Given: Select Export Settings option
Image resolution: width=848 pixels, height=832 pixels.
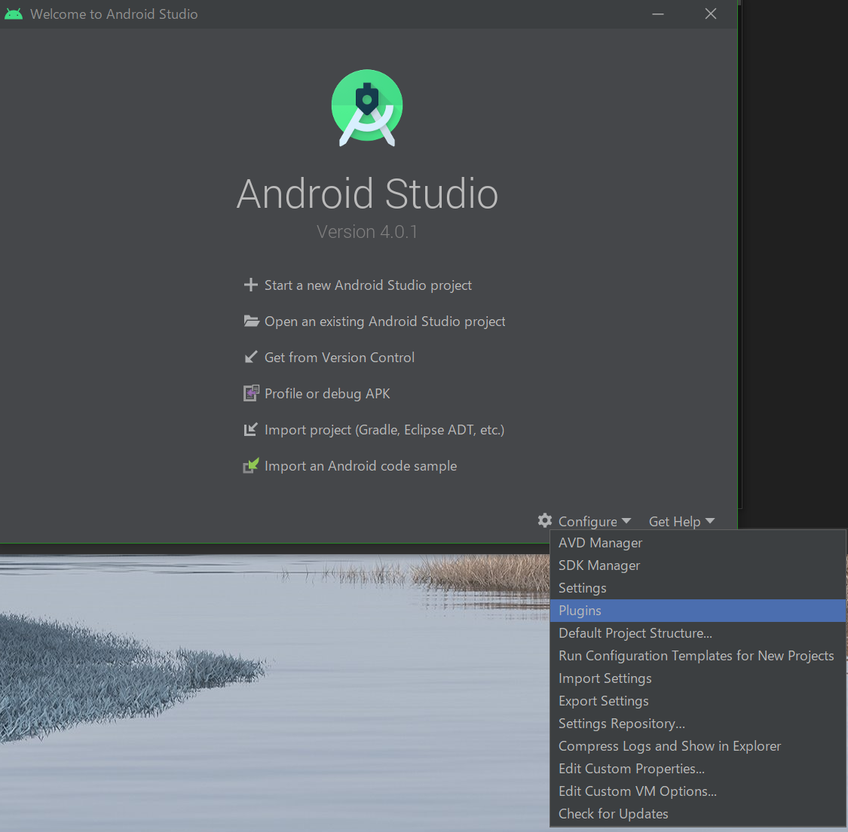Looking at the screenshot, I should [x=603, y=700].
